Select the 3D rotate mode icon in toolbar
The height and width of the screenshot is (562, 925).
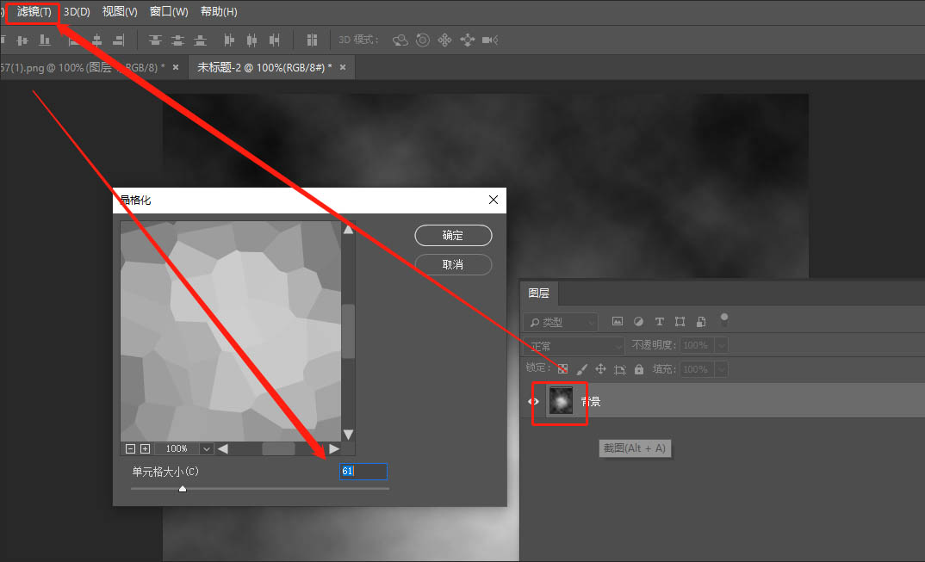[400, 40]
